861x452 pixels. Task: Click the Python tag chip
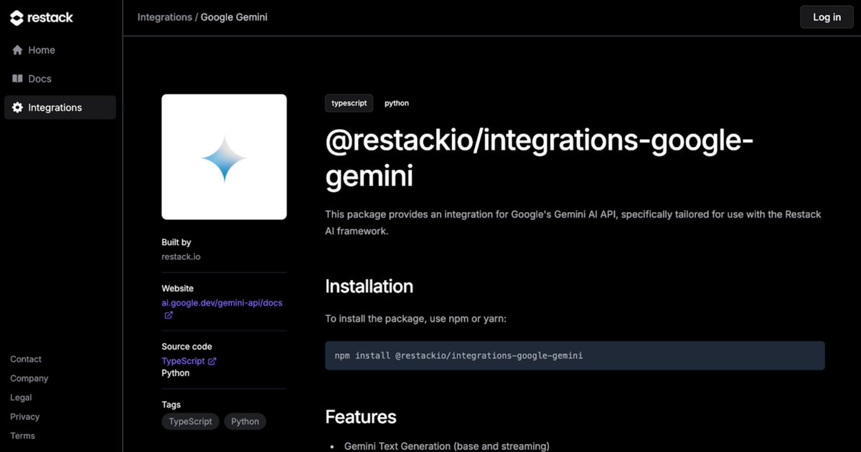245,421
